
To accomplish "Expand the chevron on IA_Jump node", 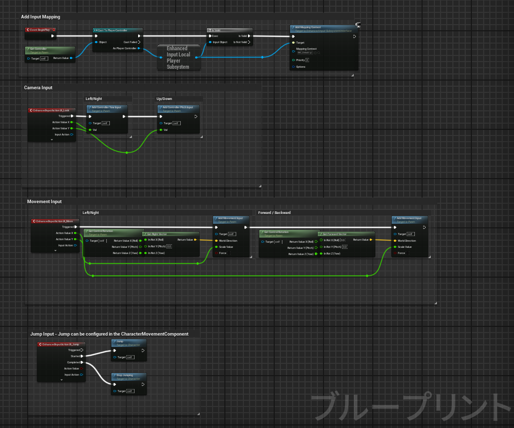I will coord(62,380).
